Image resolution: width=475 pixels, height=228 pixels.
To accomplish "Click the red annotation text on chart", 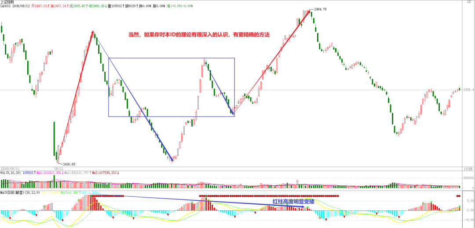I will click(x=198, y=34).
